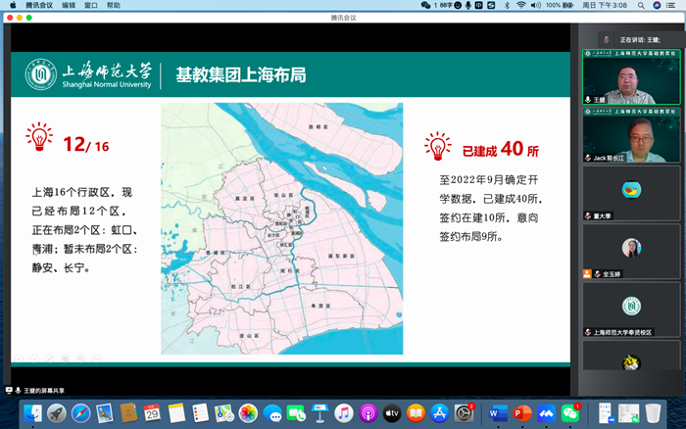The image size is (686, 429).
Task: Click battery 100% indicator
Action: (x=560, y=5)
